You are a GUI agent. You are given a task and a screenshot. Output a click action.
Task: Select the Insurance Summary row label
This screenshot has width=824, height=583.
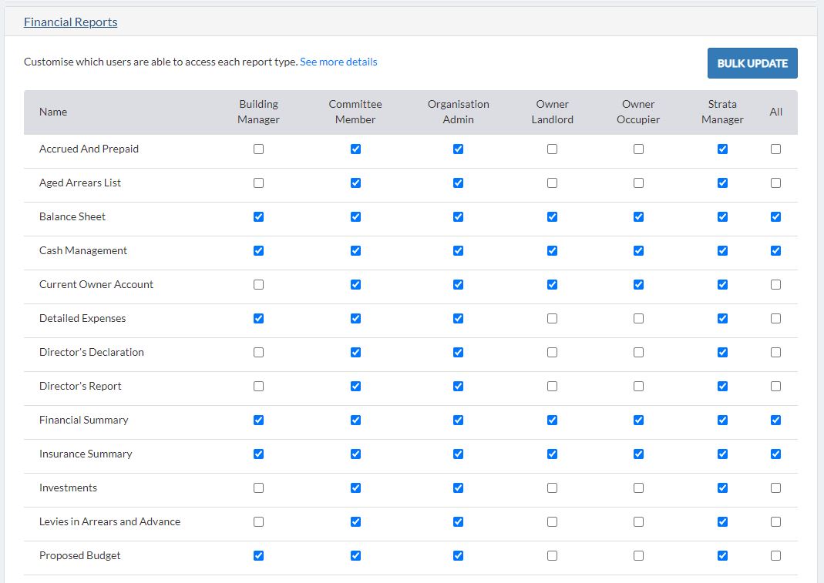(x=86, y=454)
